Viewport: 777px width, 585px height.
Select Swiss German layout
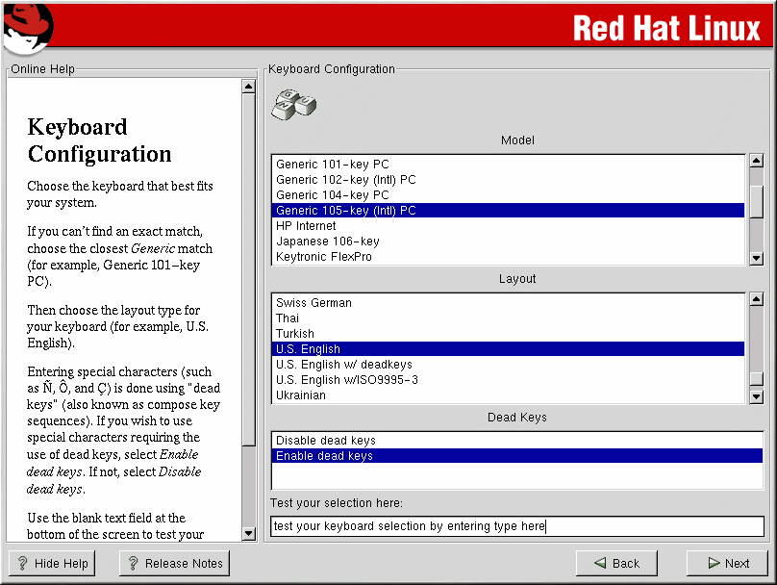313,303
